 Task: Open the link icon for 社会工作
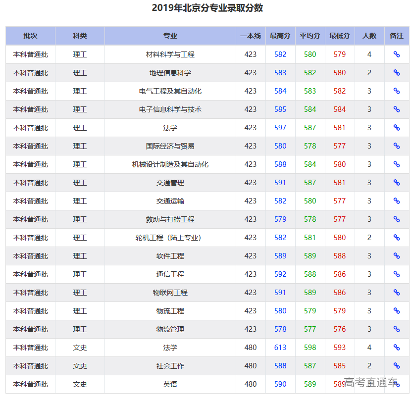(x=397, y=366)
